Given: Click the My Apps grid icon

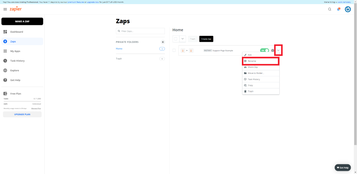Looking at the screenshot, I should pos(5,51).
